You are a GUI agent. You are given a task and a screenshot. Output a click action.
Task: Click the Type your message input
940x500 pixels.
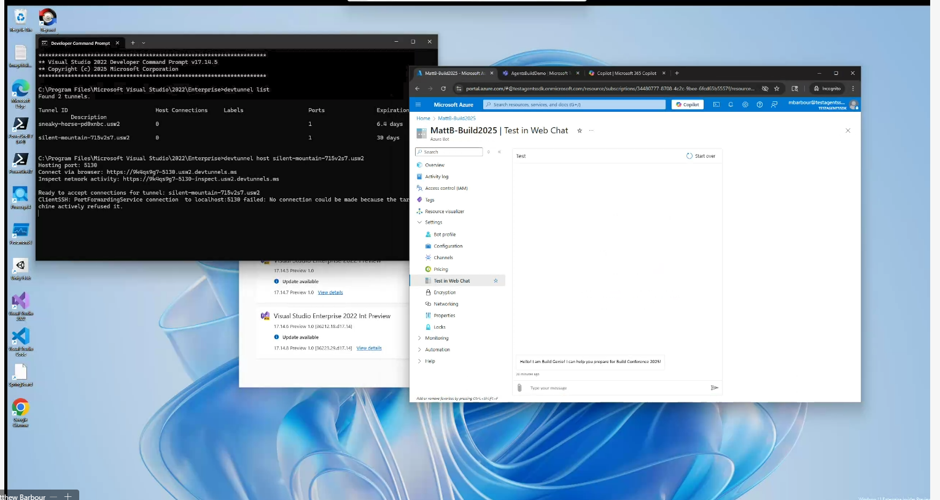pos(616,388)
